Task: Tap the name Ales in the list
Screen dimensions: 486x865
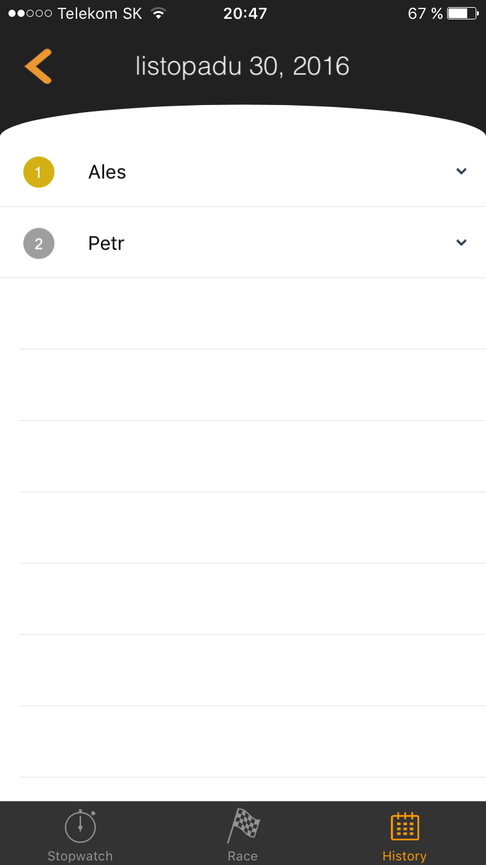Action: [x=107, y=172]
